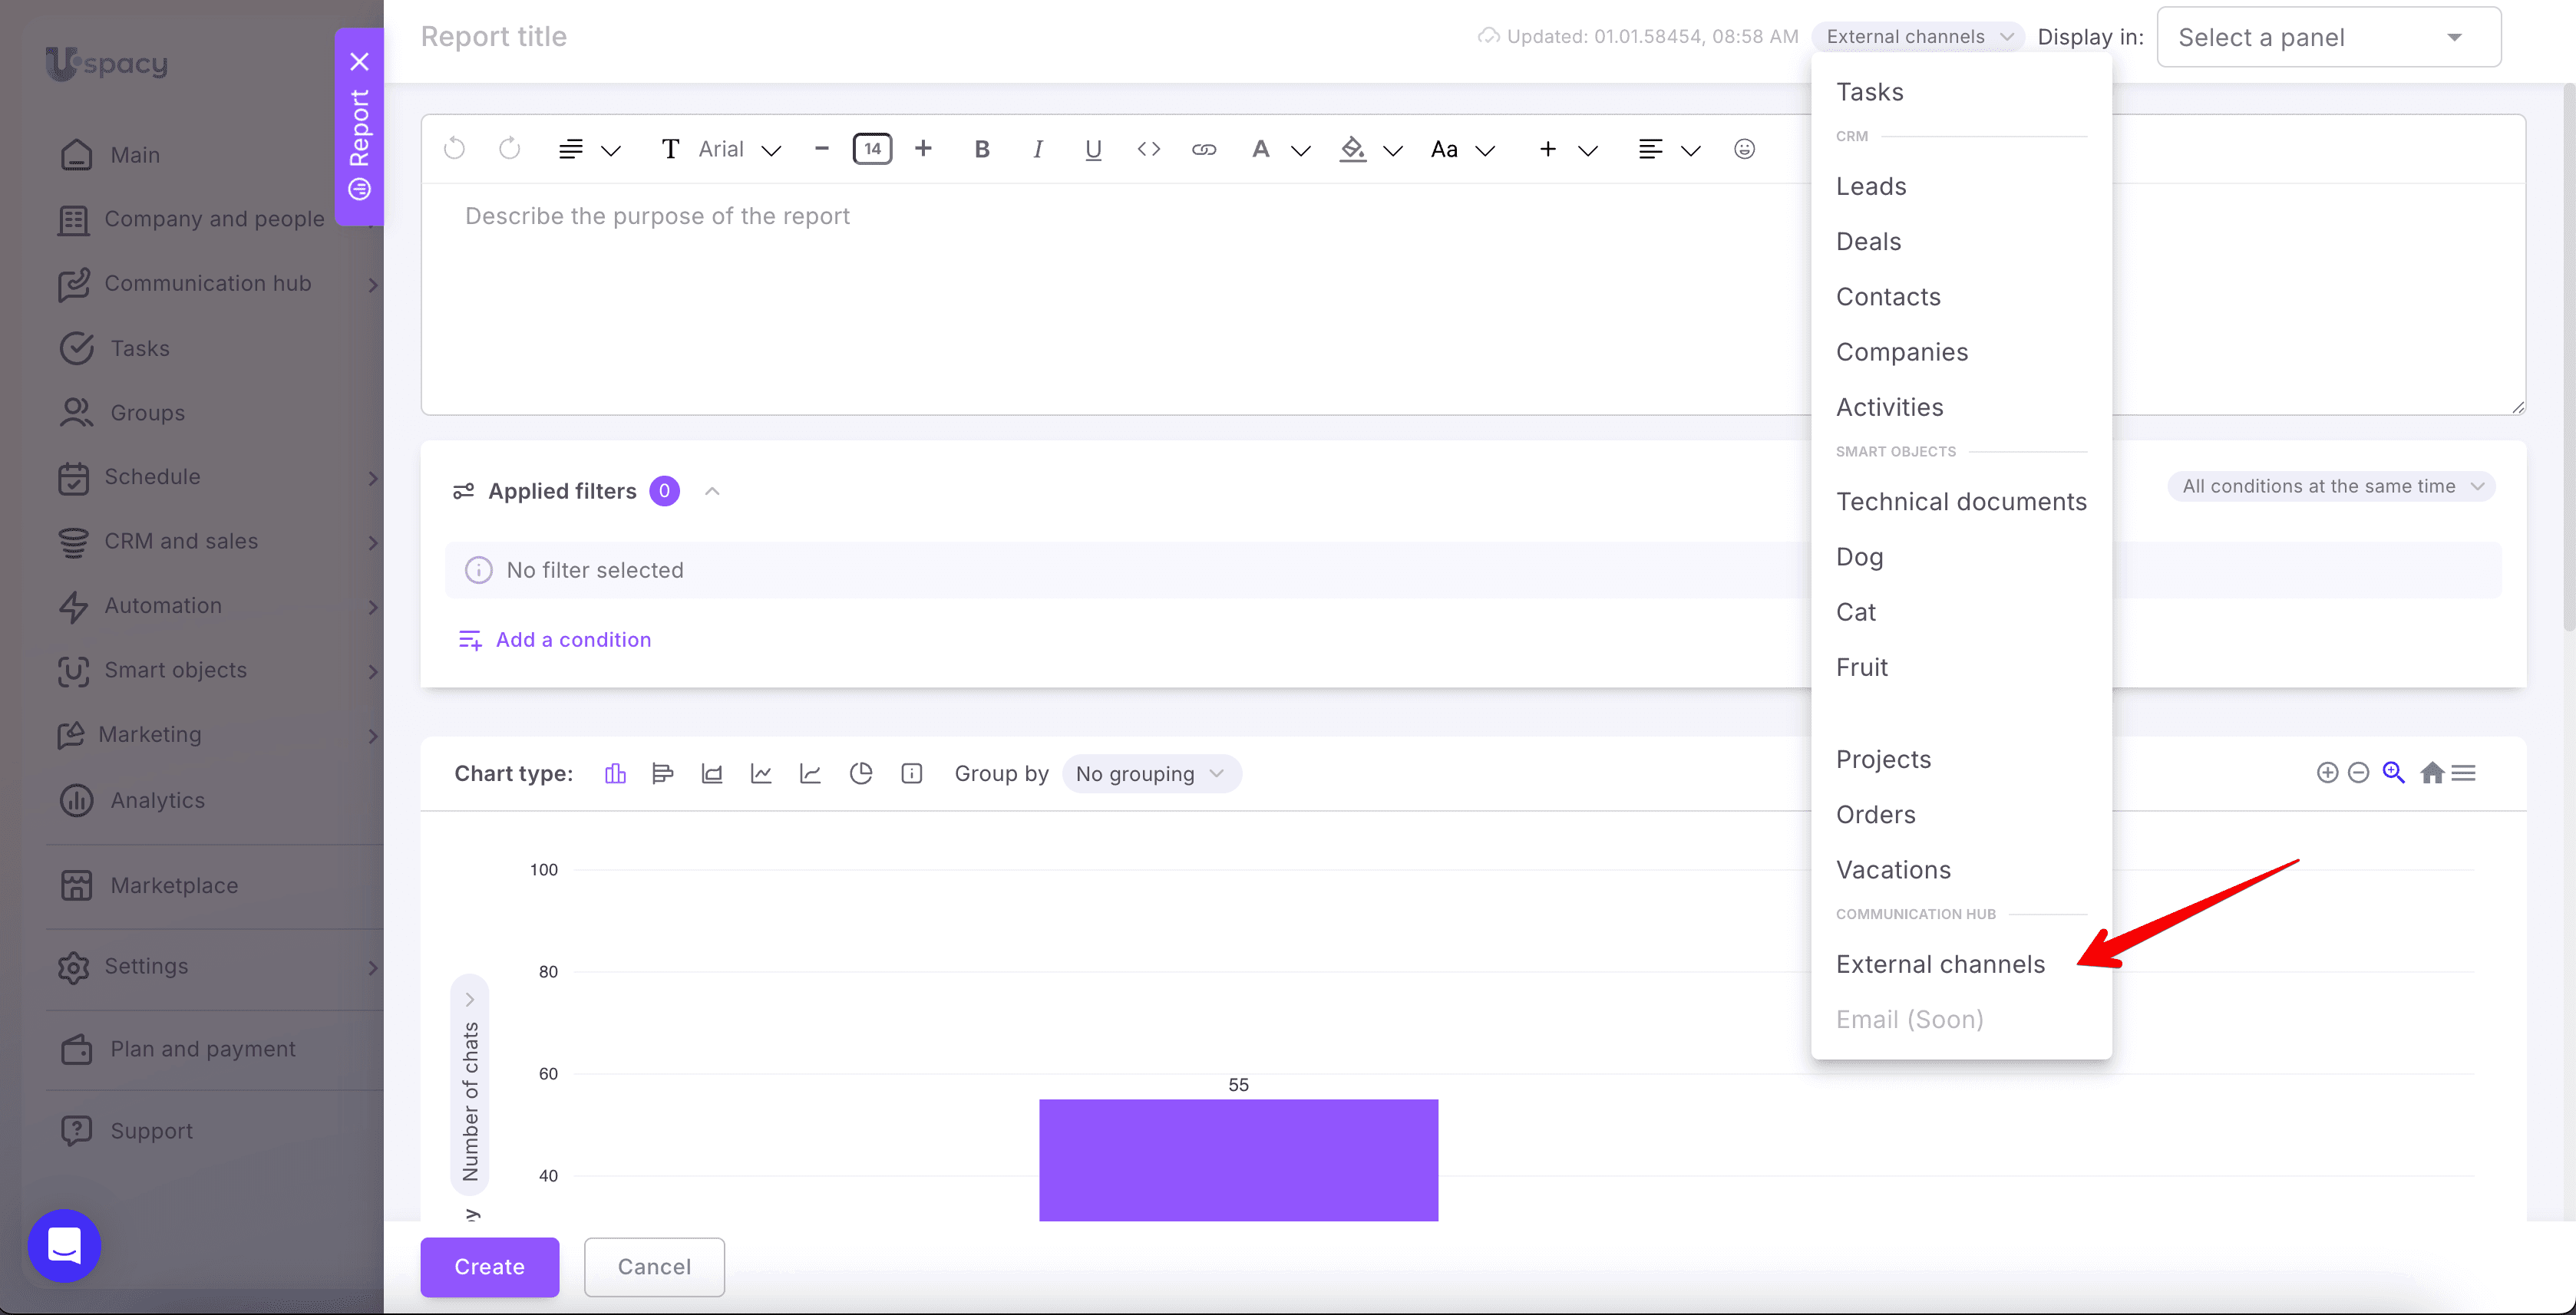The width and height of the screenshot is (2576, 1315).
Task: Choose Companies from the source menu
Action: click(x=1961, y=351)
